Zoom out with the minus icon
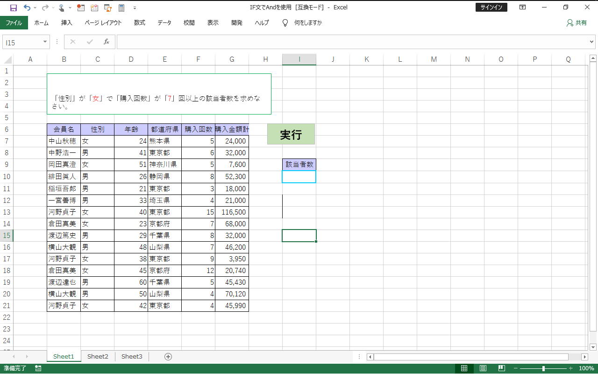 click(x=516, y=368)
